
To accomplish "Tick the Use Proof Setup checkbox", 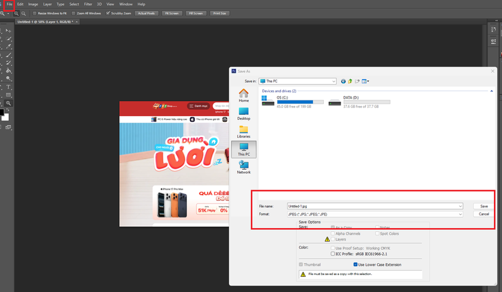I will point(333,248).
